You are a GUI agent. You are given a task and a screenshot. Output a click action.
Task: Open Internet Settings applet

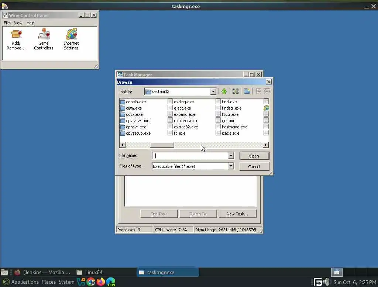[x=71, y=40]
